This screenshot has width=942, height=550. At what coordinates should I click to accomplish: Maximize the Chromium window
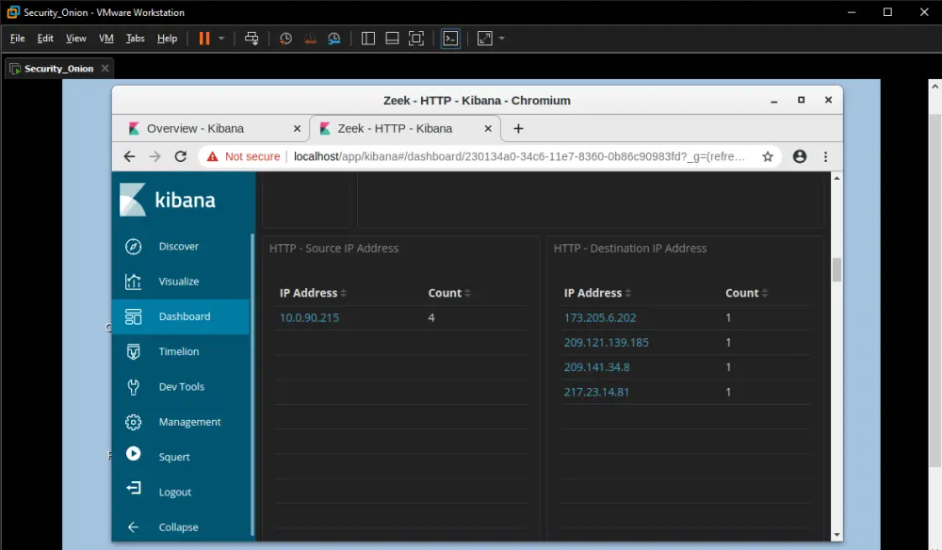pyautogui.click(x=801, y=100)
